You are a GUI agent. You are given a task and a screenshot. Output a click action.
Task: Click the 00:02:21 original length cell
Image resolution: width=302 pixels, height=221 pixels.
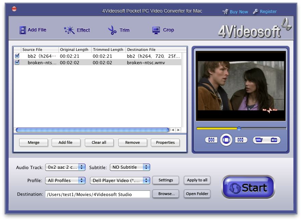click(x=69, y=56)
